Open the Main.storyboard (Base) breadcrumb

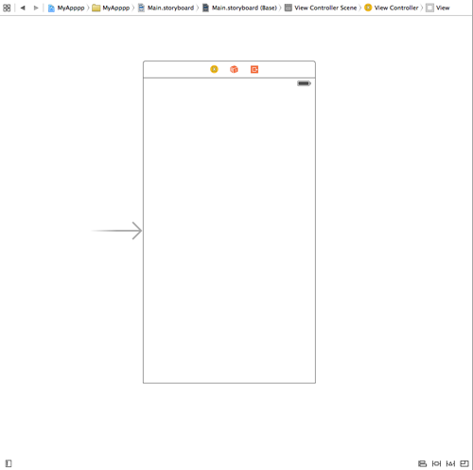[239, 8]
